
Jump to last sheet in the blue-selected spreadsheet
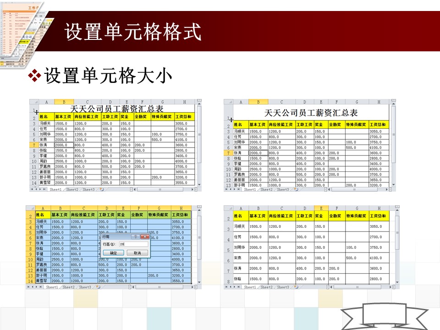click(41, 287)
